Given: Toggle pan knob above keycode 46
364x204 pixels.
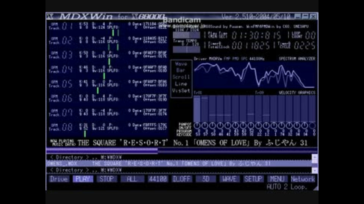Looking at the screenshot, I should point(220,126).
